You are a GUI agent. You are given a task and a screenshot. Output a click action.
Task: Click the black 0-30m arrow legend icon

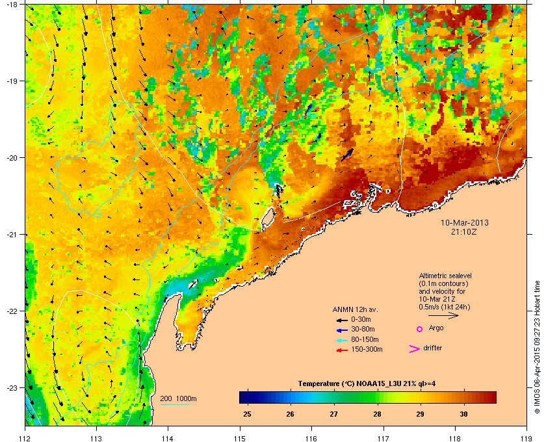[342, 320]
